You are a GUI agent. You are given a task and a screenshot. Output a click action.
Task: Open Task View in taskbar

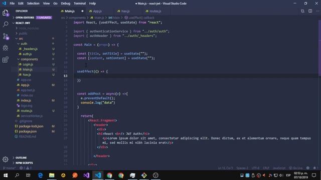click(28, 175)
